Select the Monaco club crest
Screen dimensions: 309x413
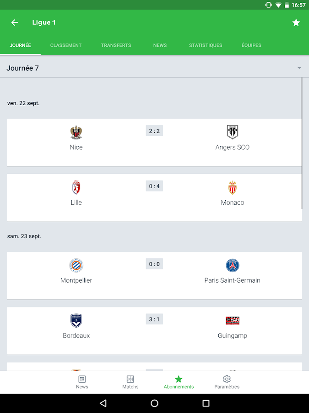click(x=232, y=188)
